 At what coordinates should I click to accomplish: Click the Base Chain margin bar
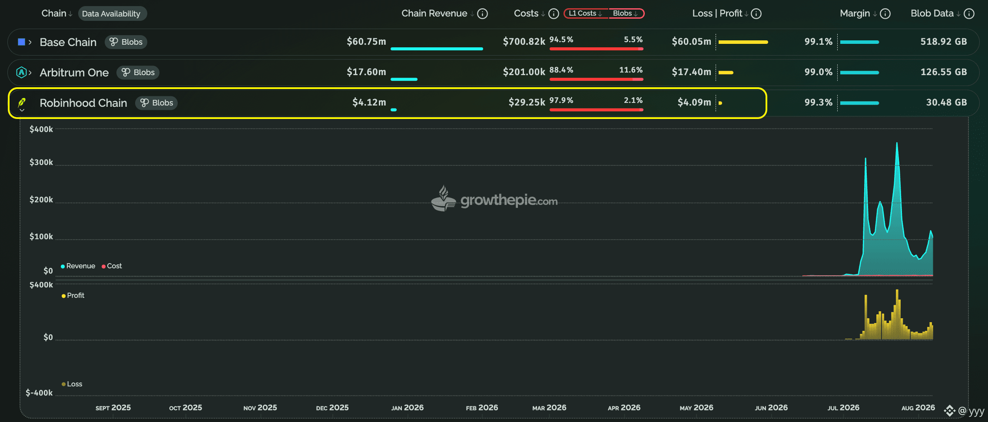point(859,42)
